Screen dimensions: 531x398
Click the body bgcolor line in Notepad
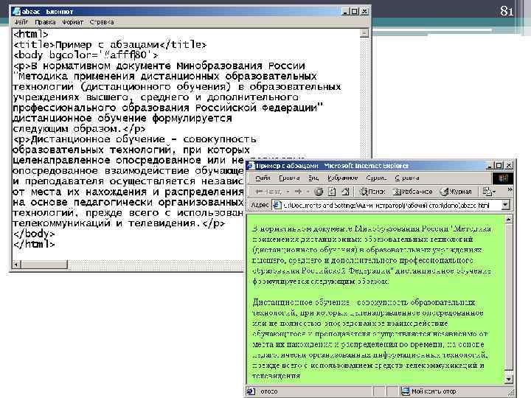pos(86,55)
